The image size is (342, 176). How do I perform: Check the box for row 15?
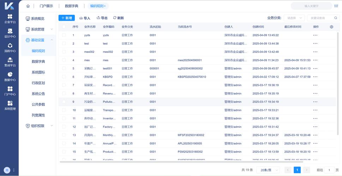pyautogui.click(x=64, y=152)
